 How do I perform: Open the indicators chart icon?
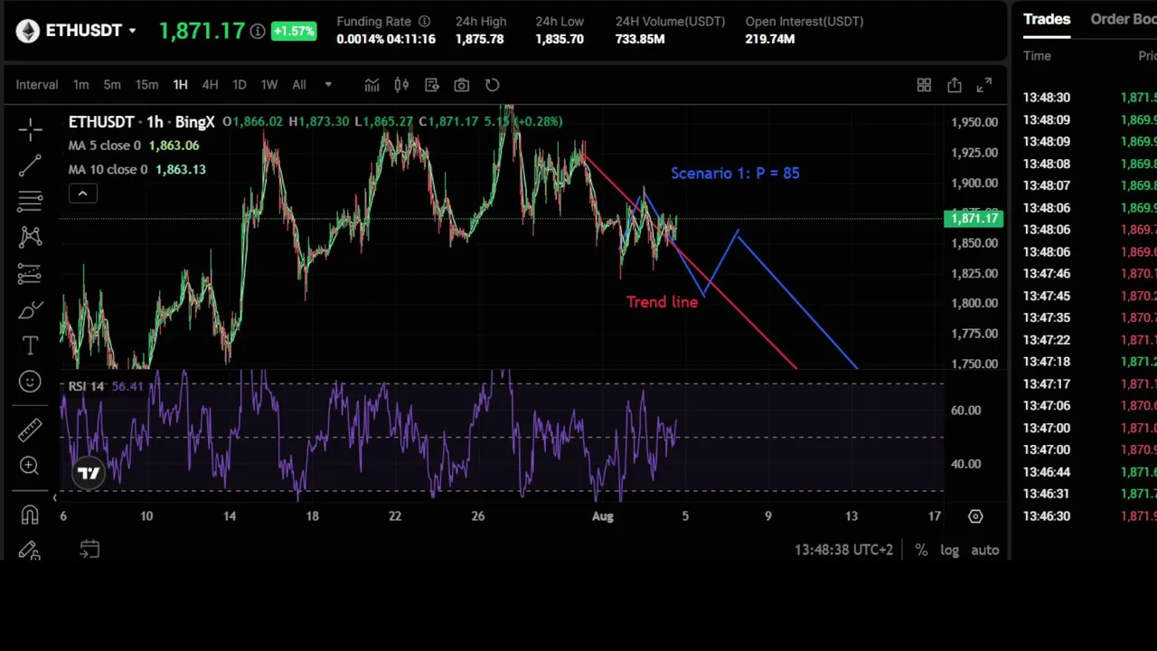pos(372,85)
